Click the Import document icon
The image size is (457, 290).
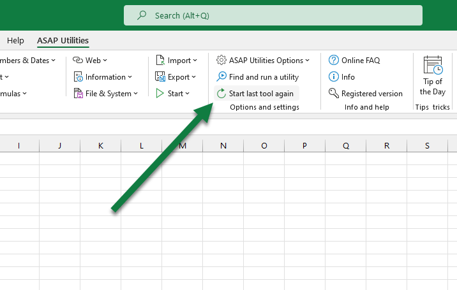160,60
